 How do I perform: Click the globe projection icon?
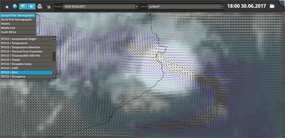pyautogui.click(x=15, y=6)
